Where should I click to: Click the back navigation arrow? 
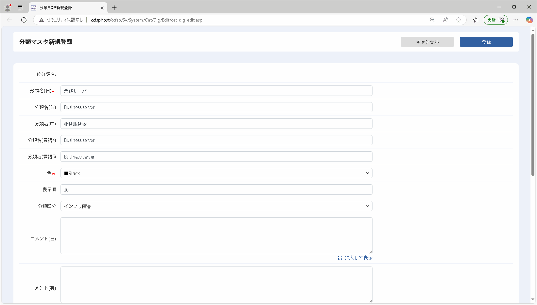click(x=9, y=20)
